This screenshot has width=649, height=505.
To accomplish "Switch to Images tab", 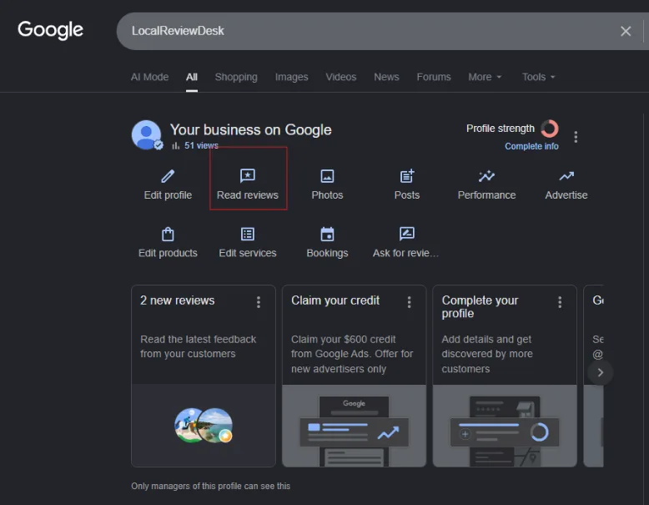I will click(291, 77).
